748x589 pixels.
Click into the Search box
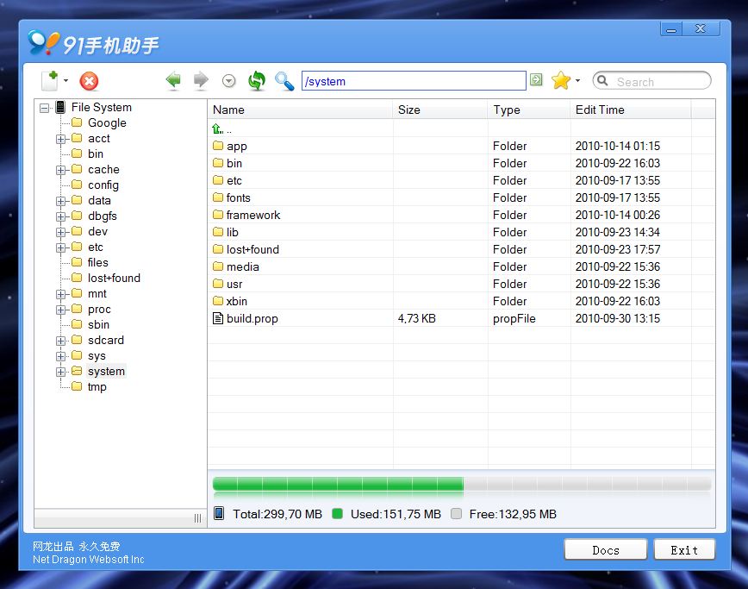coord(651,81)
